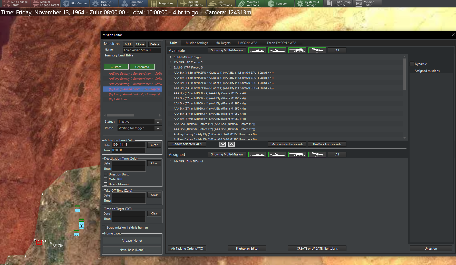
Task: Close the Mission Editor window
Action: 453,35
